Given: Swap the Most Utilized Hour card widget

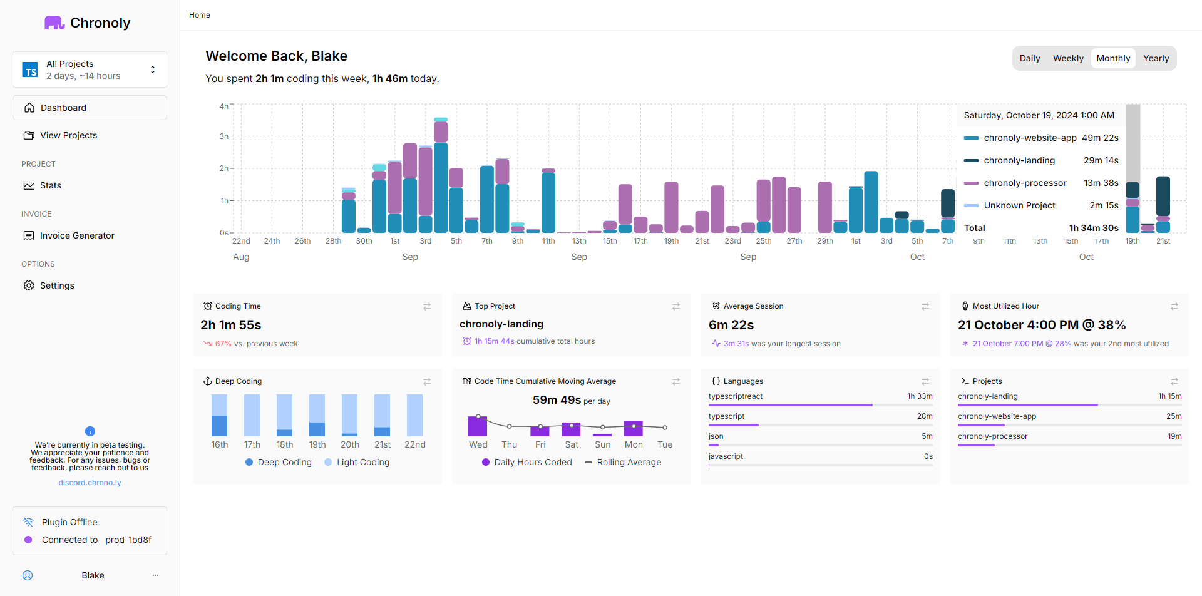Looking at the screenshot, I should click(1174, 307).
